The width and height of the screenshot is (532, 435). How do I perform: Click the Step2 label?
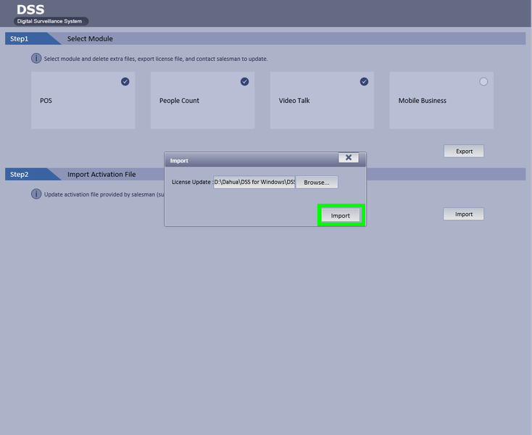(19, 175)
